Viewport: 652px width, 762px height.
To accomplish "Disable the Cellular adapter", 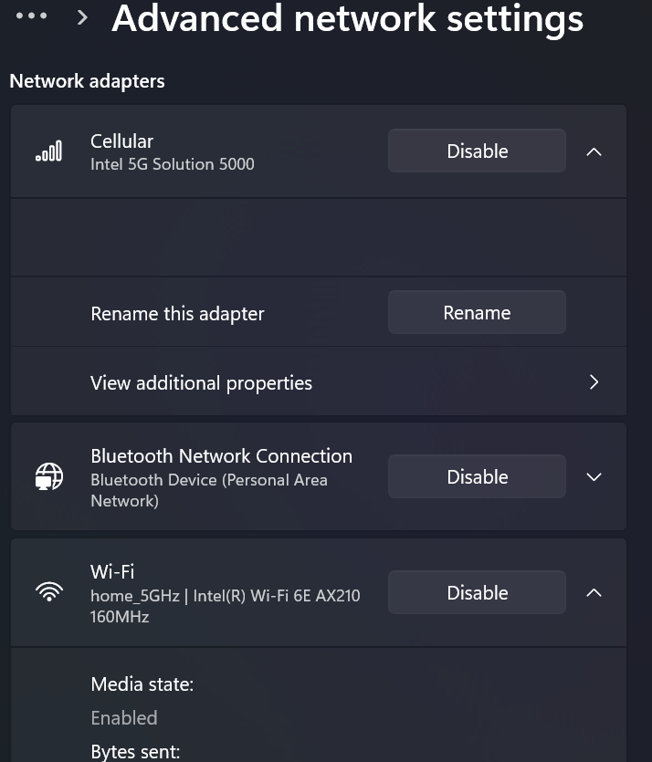I will point(477,151).
